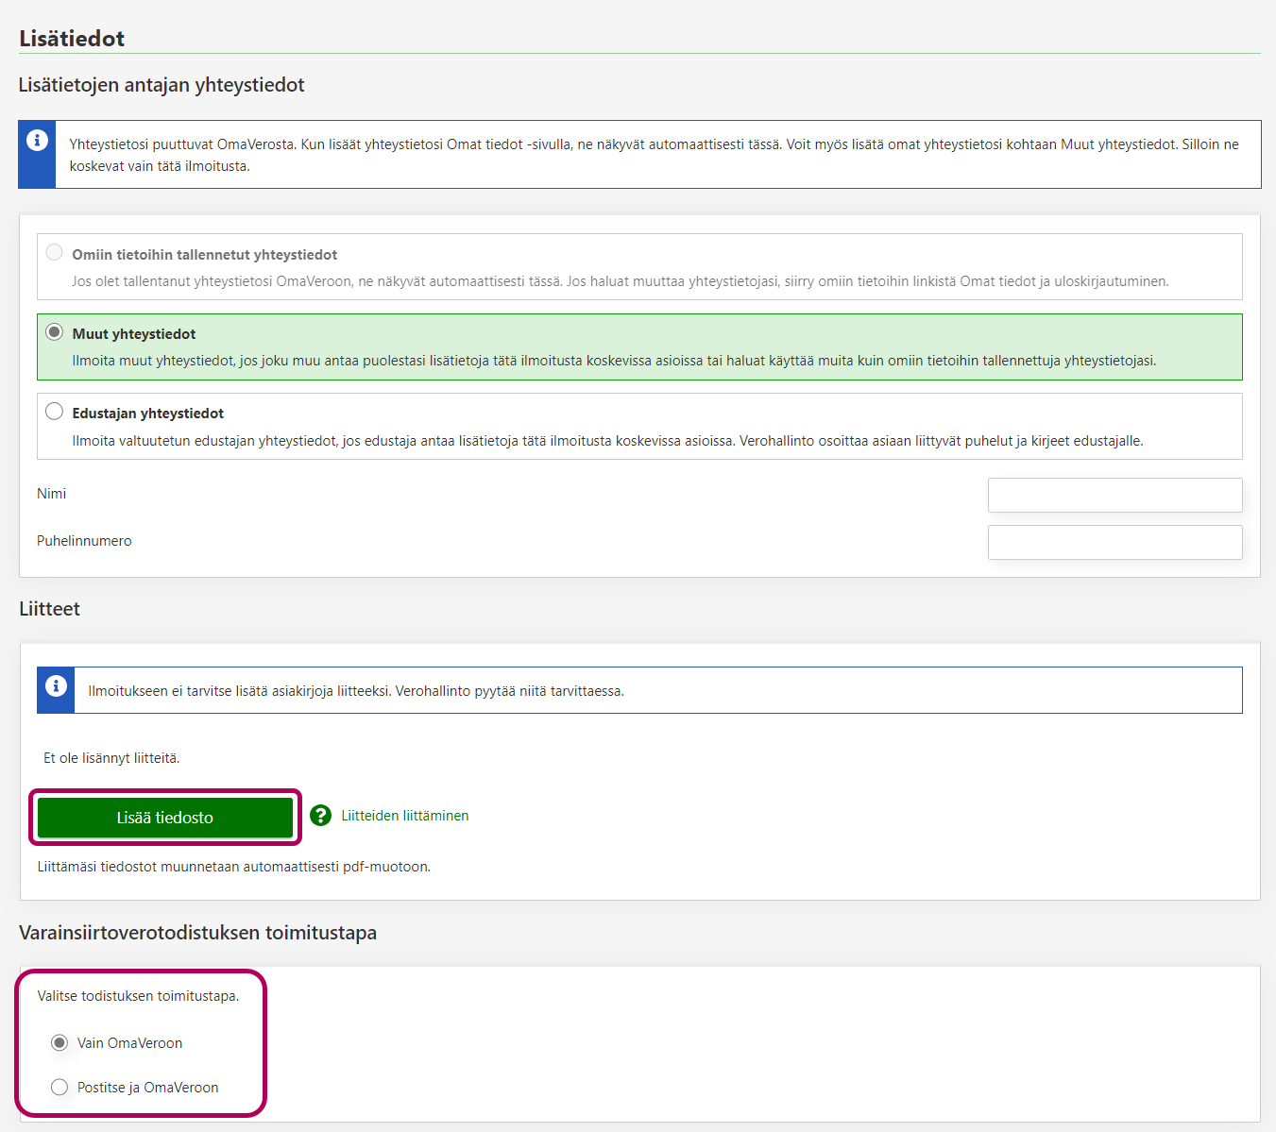This screenshot has height=1132, width=1276.
Task: Click the info icon in the Liitteet notice
Action: pyautogui.click(x=56, y=685)
